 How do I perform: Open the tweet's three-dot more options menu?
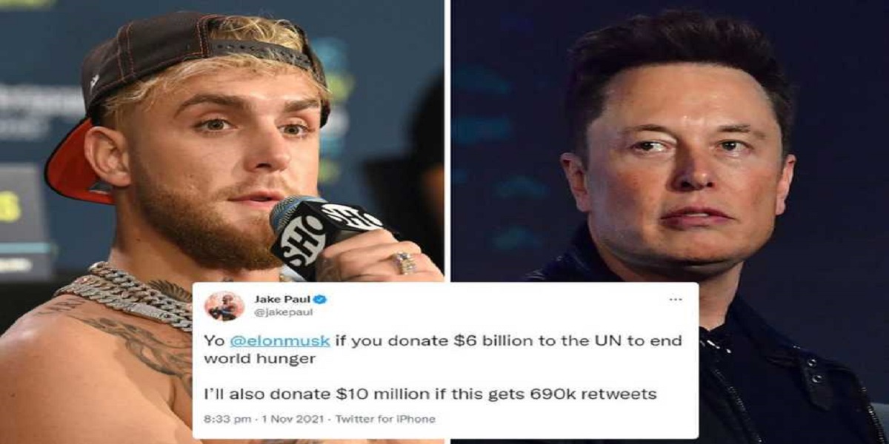pos(675,300)
